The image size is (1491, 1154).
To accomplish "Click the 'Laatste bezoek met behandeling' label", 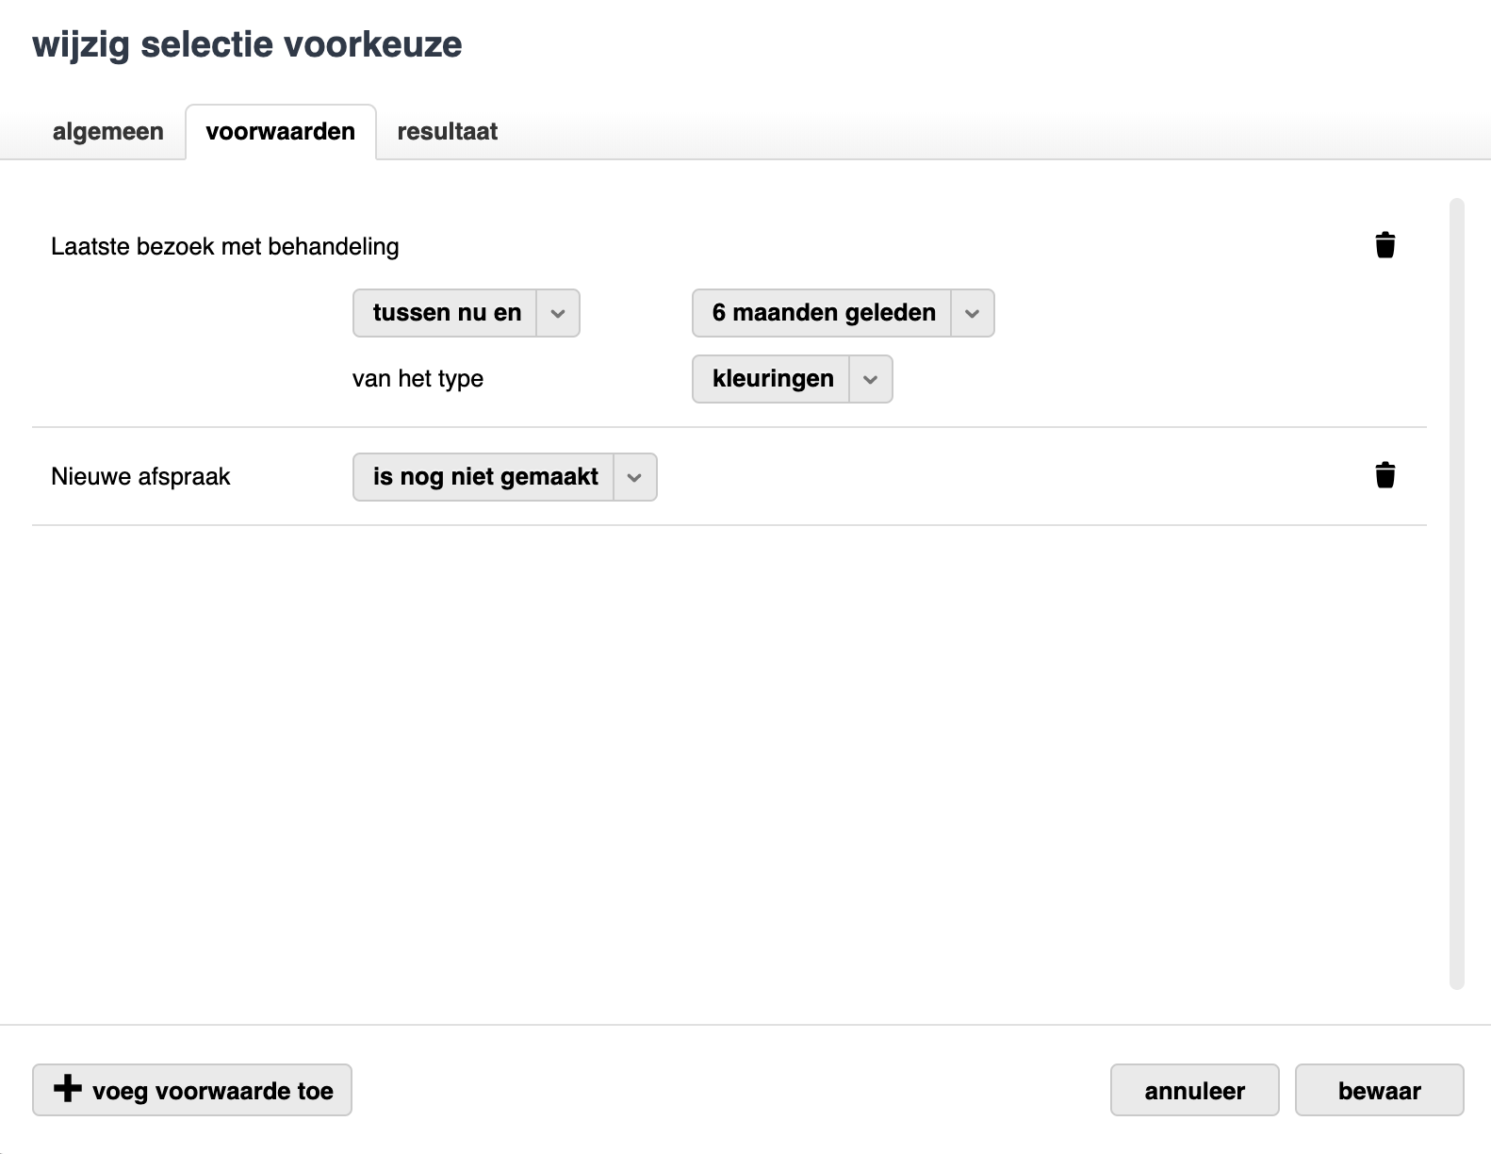I will point(225,247).
